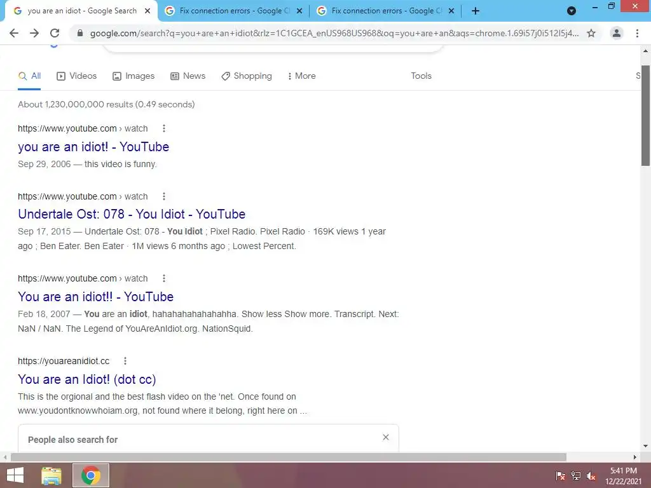651x488 pixels.
Task: View site information padlock icon
Action: click(x=80, y=33)
